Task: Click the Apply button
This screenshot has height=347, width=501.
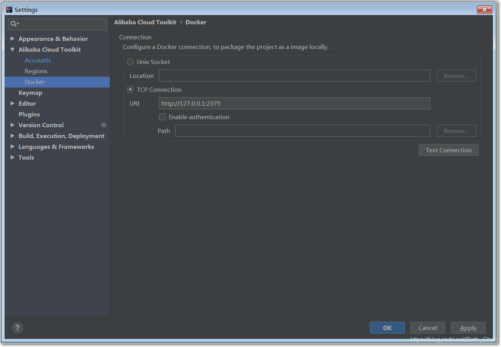Action: click(x=468, y=328)
